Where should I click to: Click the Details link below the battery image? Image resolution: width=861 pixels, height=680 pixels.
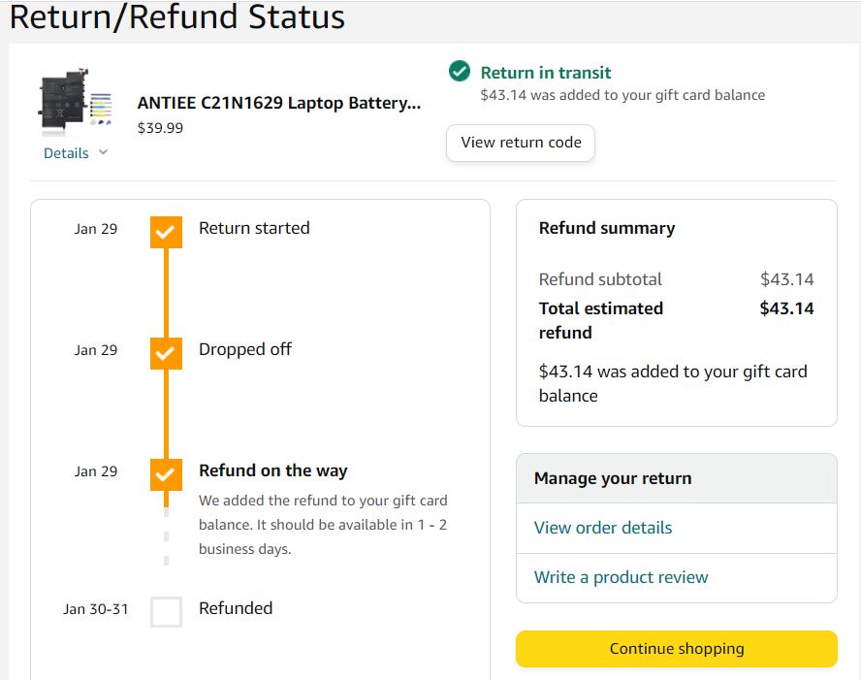(66, 152)
